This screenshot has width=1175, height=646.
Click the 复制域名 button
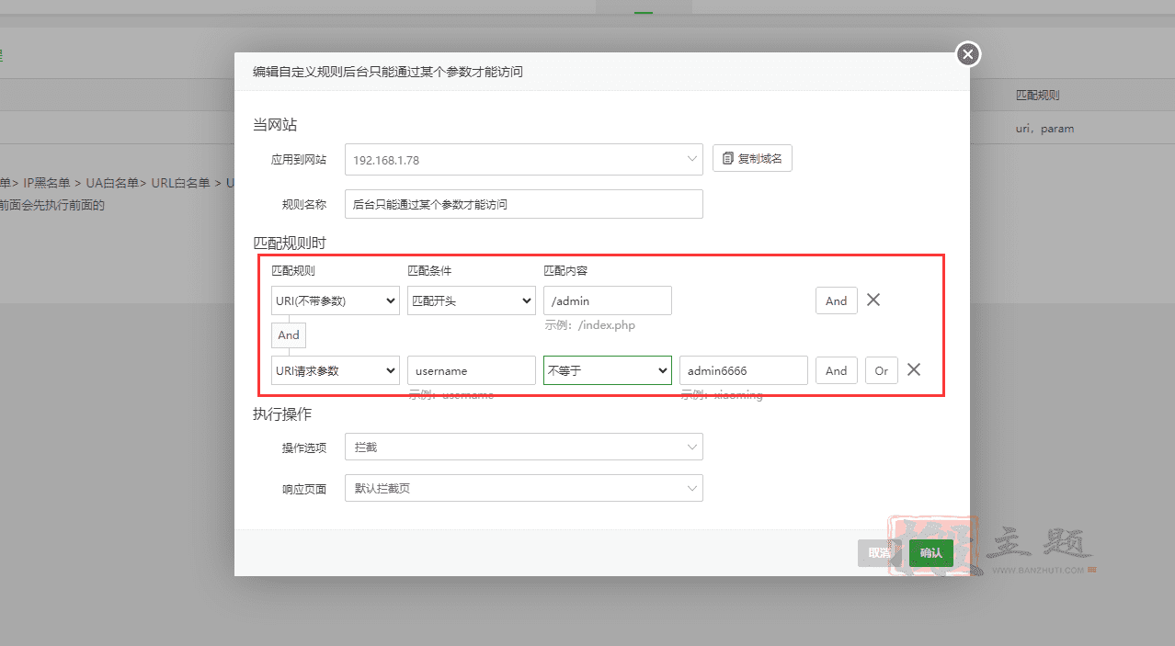click(752, 159)
